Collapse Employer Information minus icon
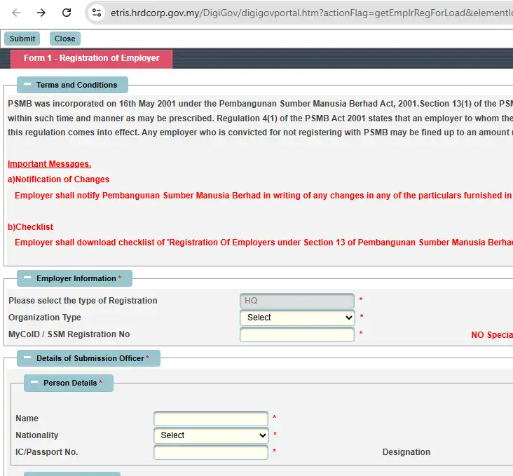Viewport: 513px width, 476px height. click(27, 278)
